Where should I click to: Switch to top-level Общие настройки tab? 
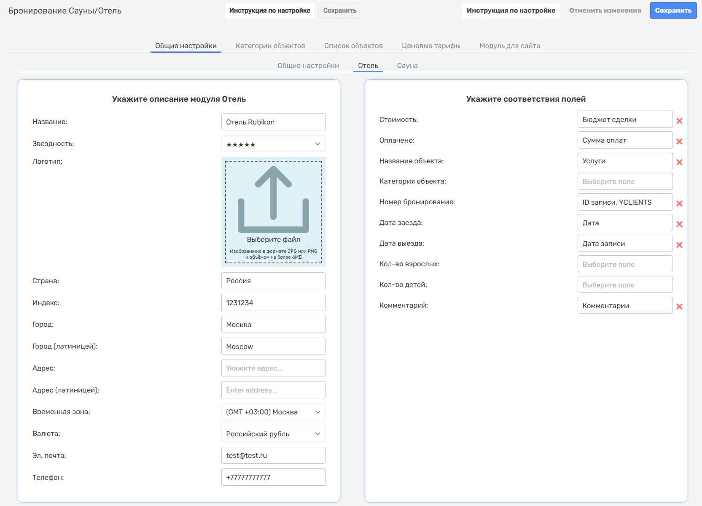click(x=186, y=46)
